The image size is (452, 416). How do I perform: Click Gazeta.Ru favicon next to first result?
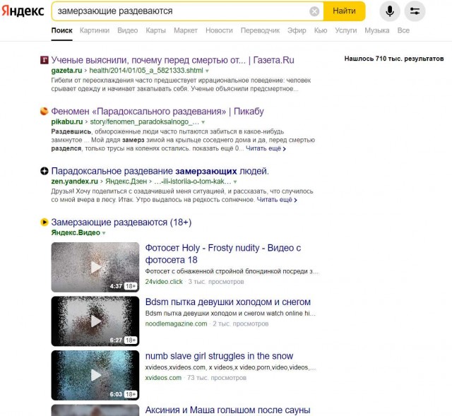tap(44, 60)
